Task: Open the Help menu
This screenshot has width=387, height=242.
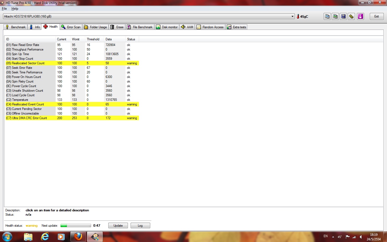Action: click(x=15, y=9)
